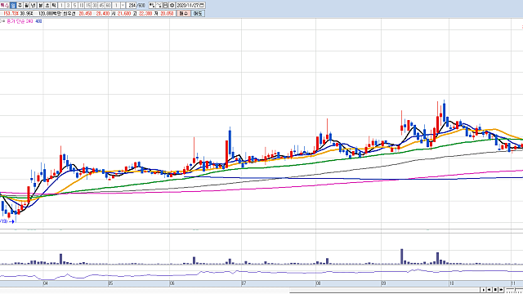Click the print chart icon
This screenshot has height=294, width=523.
tap(165, 6)
